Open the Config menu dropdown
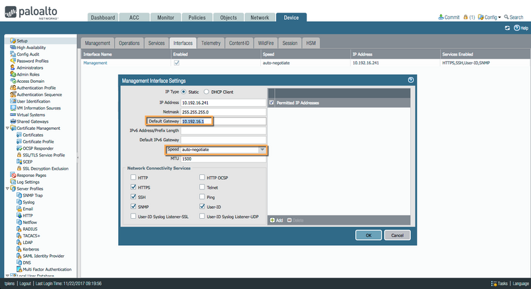Screen dimensions: 531x289 (489, 17)
